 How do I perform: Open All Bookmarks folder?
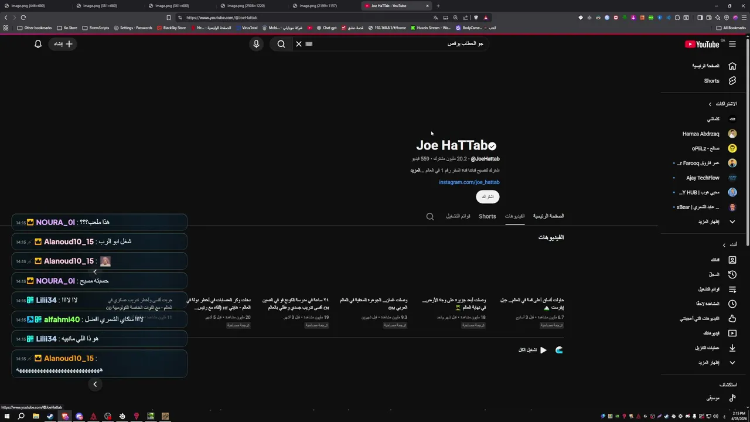click(731, 28)
